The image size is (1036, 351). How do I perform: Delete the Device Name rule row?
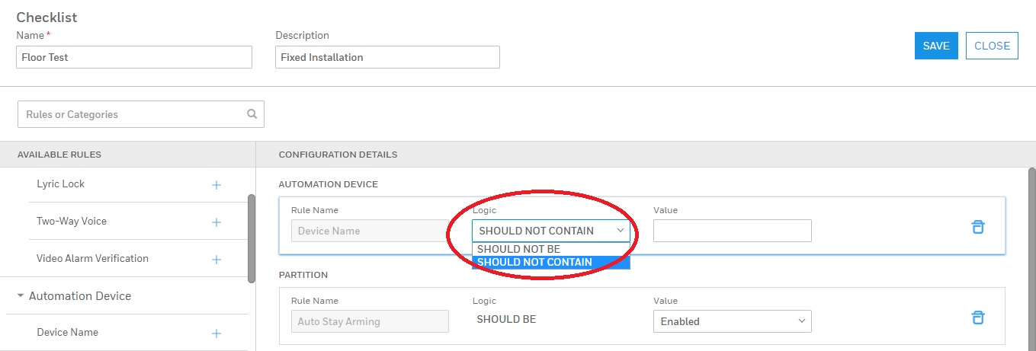click(978, 227)
